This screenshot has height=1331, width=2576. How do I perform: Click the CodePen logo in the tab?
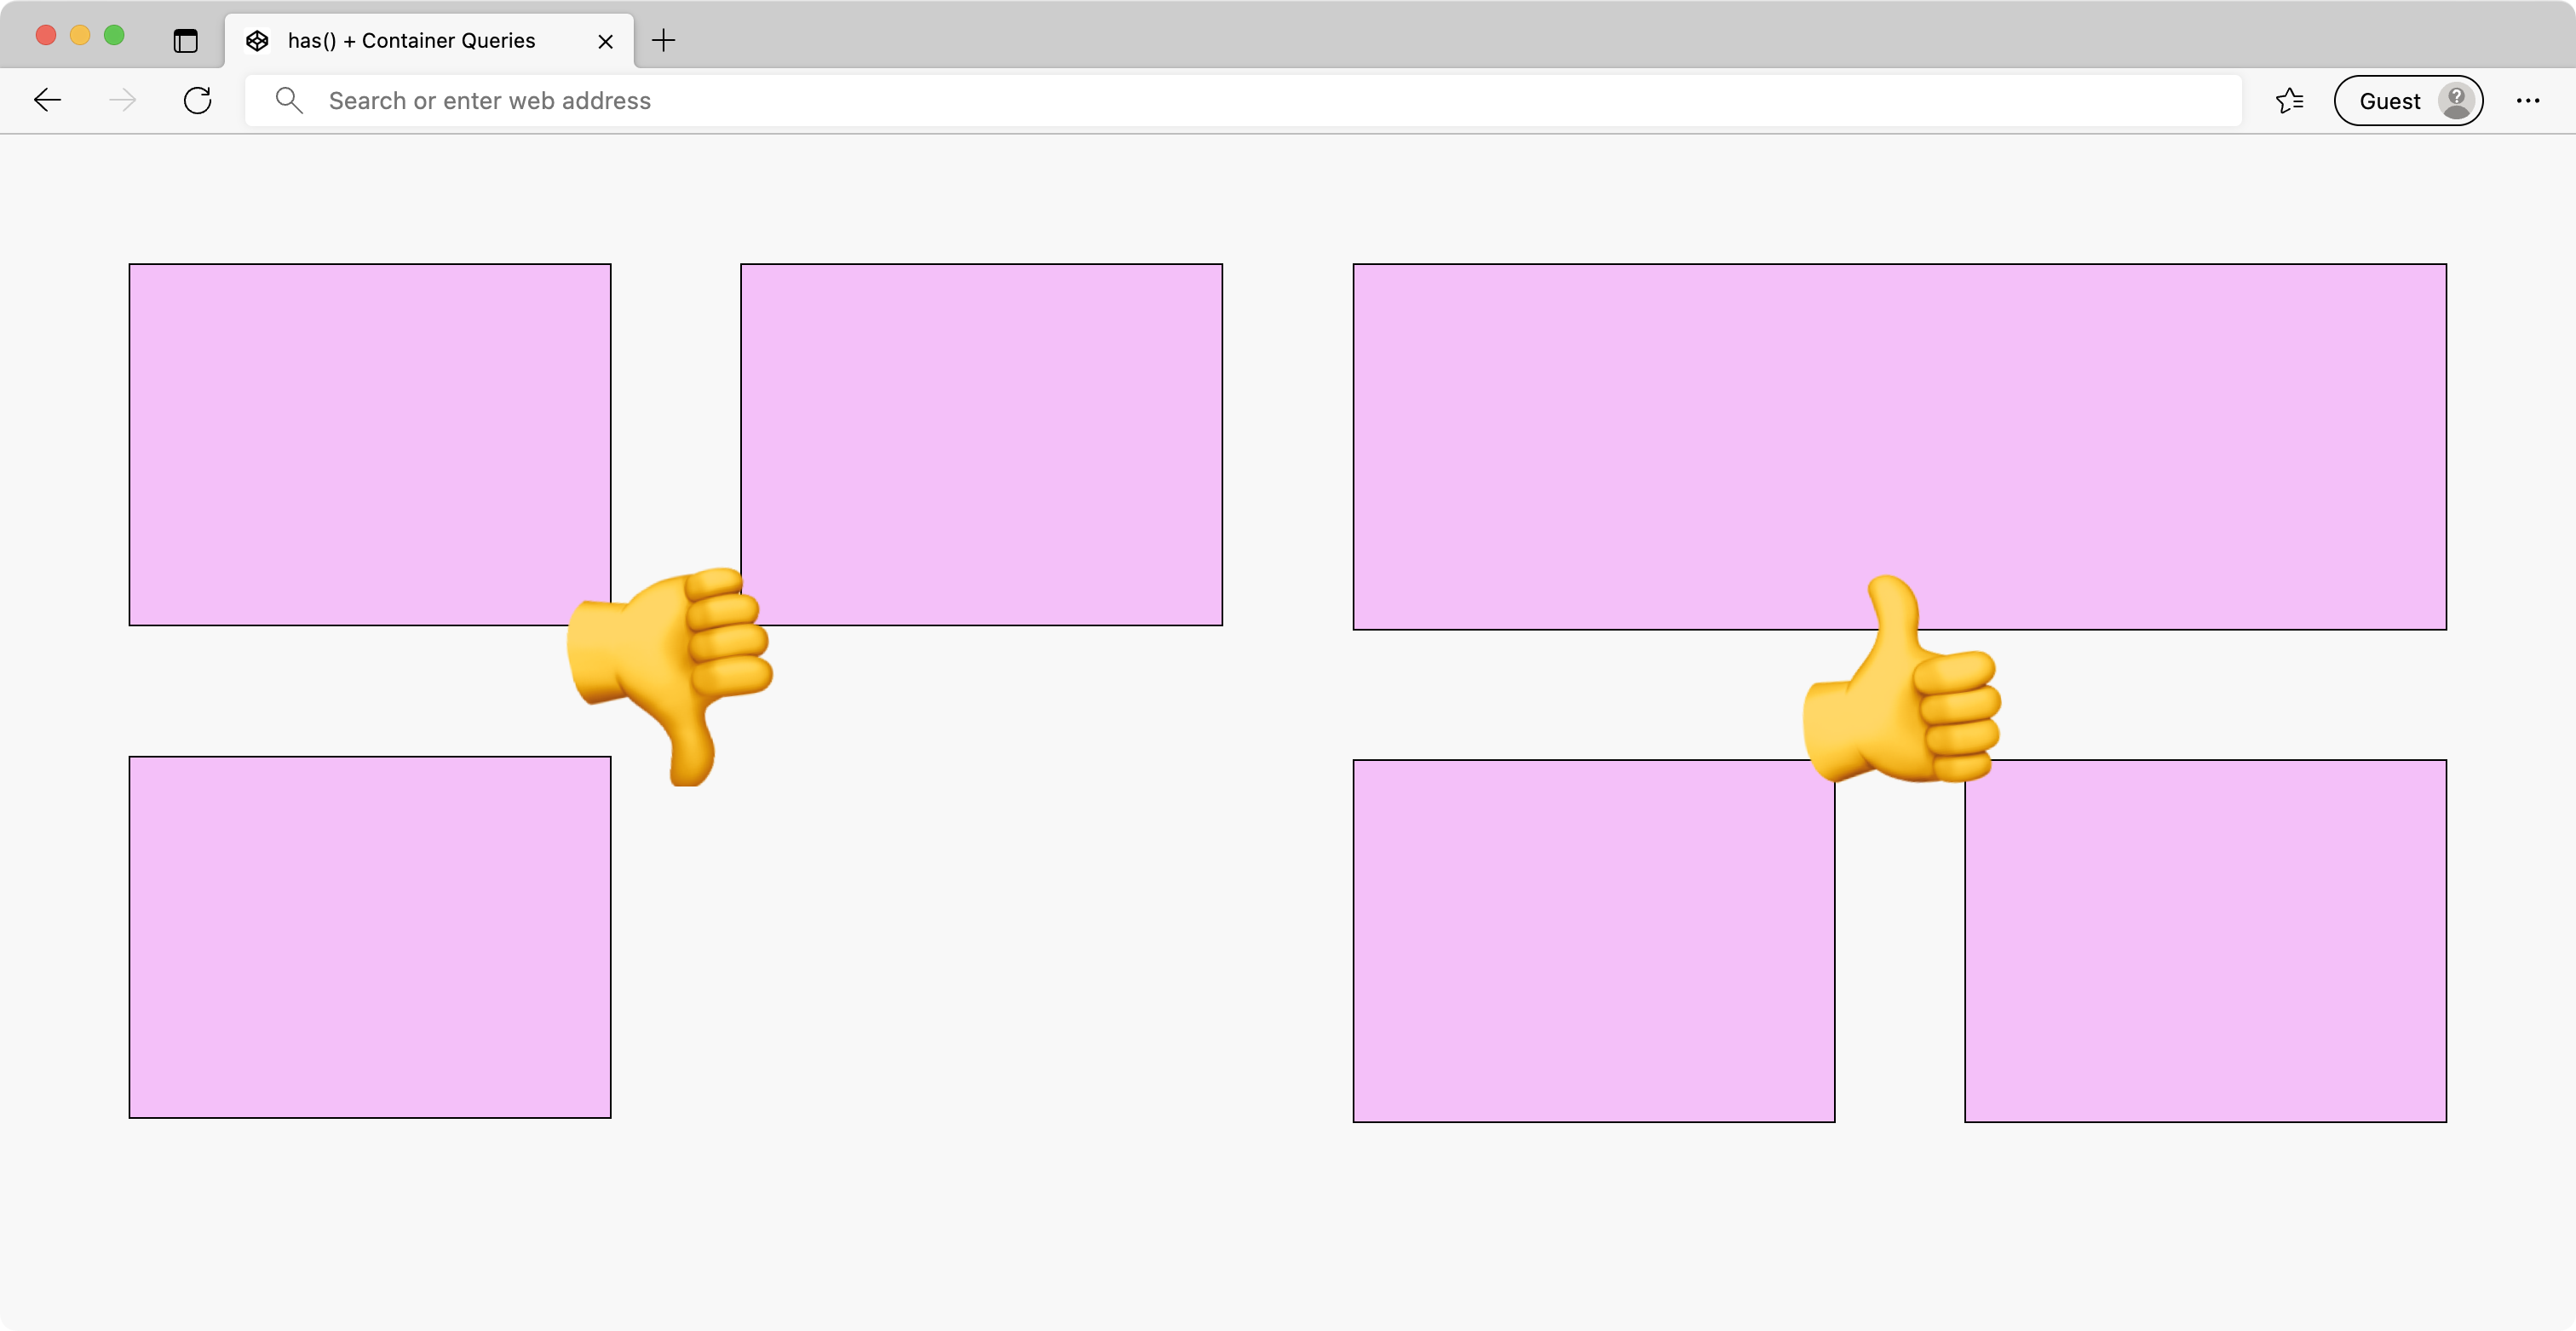(x=258, y=41)
